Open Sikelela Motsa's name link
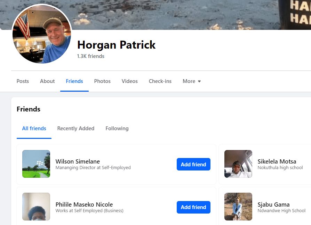This screenshot has width=311, height=225. coord(277,161)
